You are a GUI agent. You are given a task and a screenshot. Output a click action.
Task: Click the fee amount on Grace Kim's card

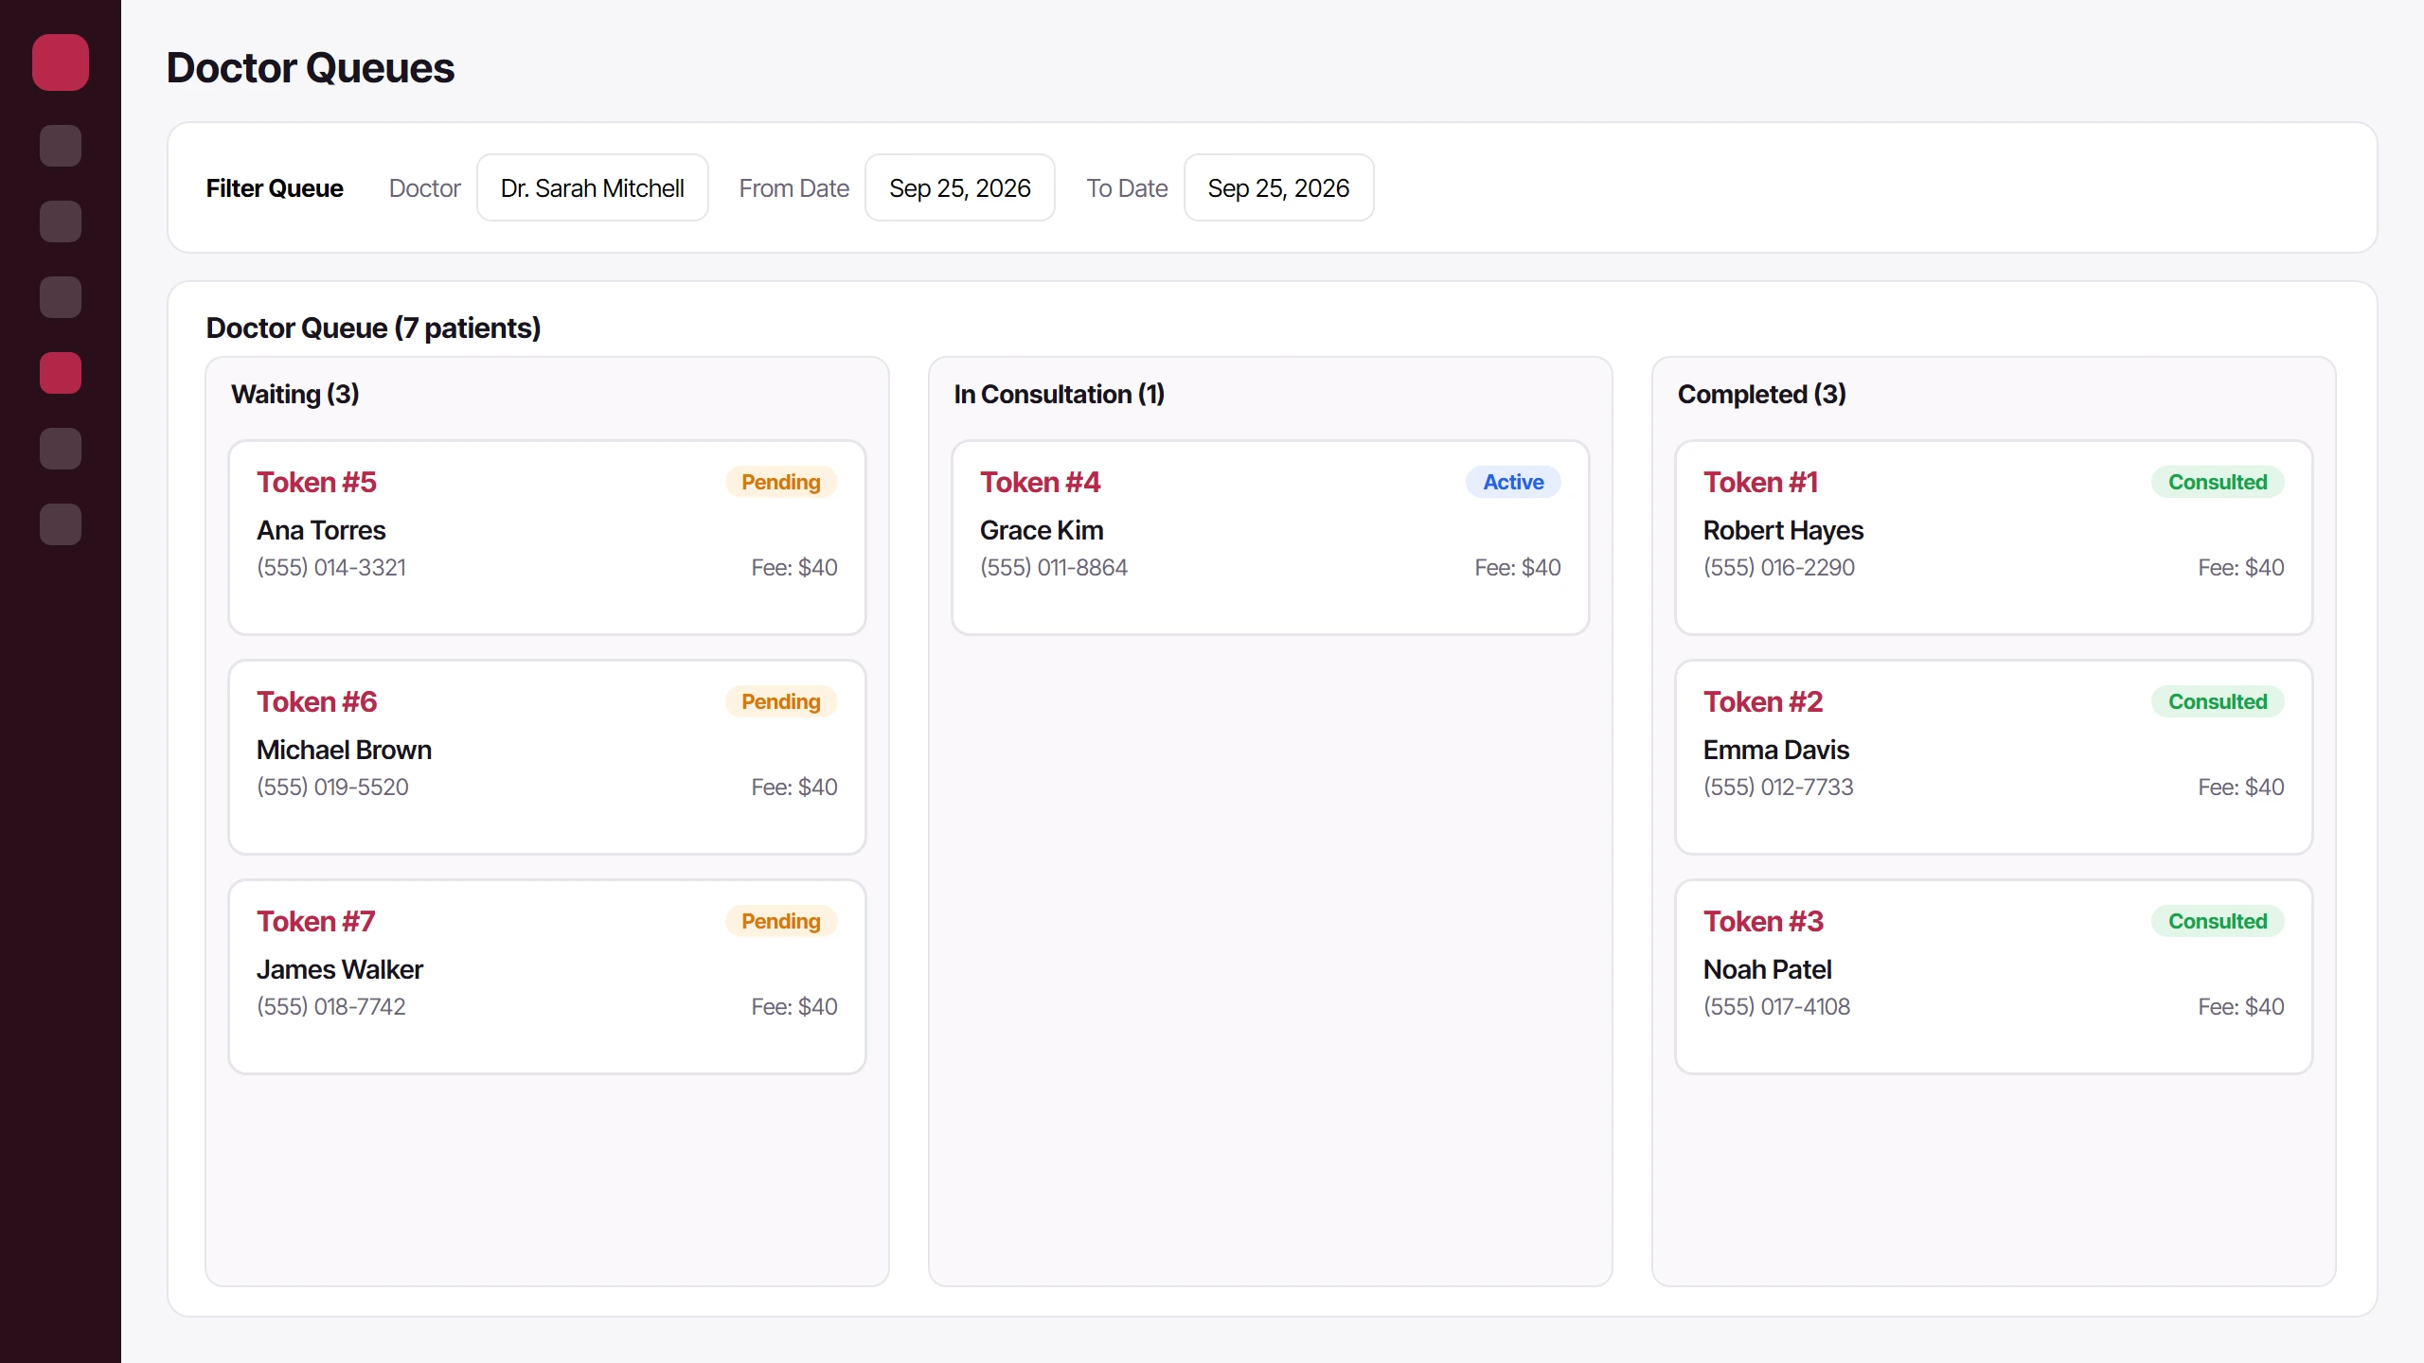[1518, 567]
